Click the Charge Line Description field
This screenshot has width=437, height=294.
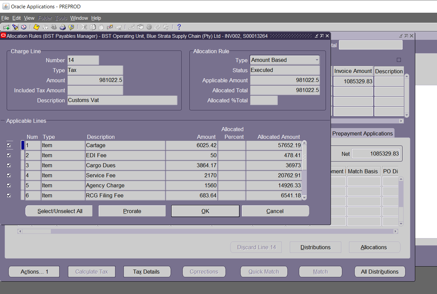(122, 100)
